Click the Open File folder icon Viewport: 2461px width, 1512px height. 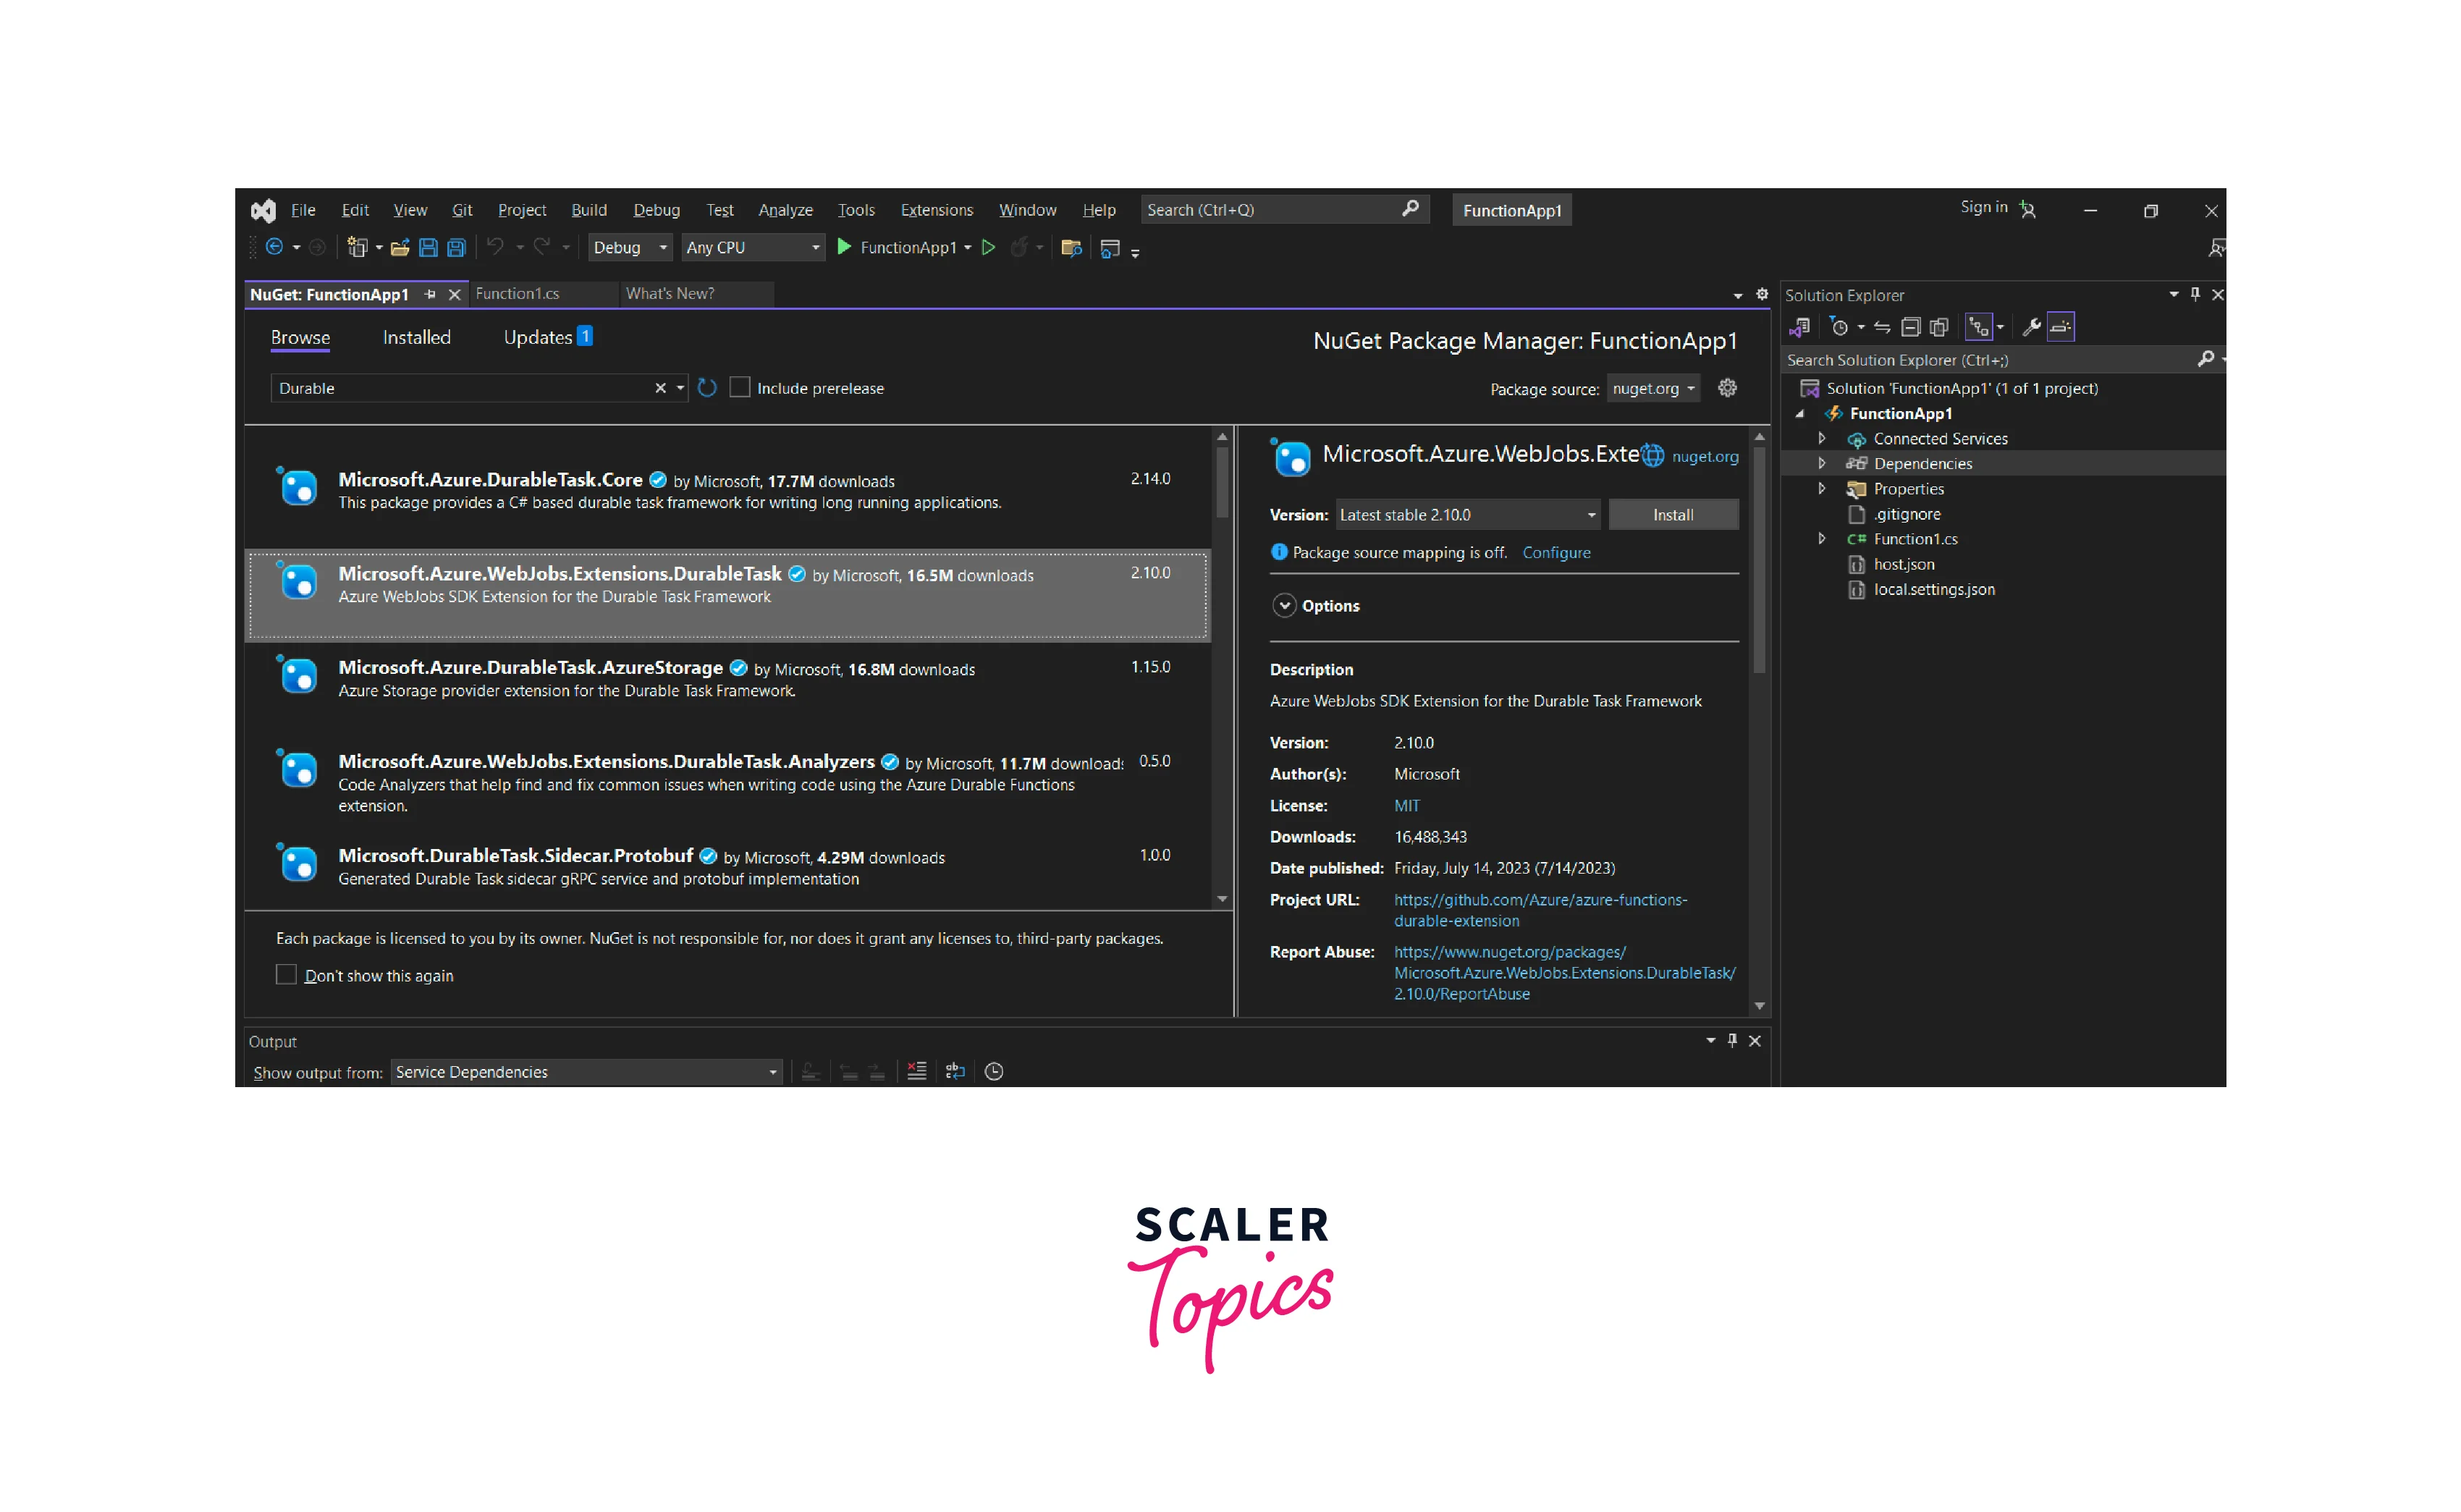coord(400,248)
